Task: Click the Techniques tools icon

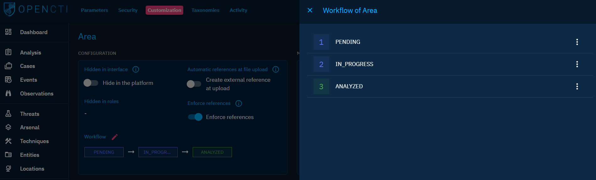Action: pos(8,141)
